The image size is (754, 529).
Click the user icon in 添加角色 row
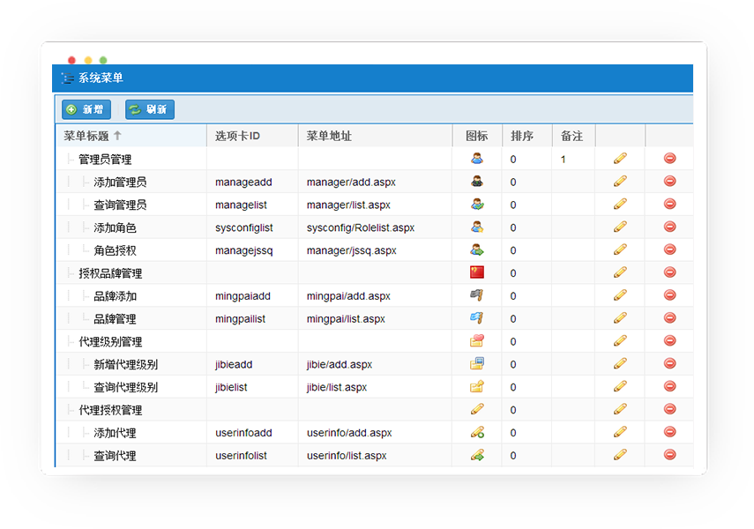click(477, 227)
